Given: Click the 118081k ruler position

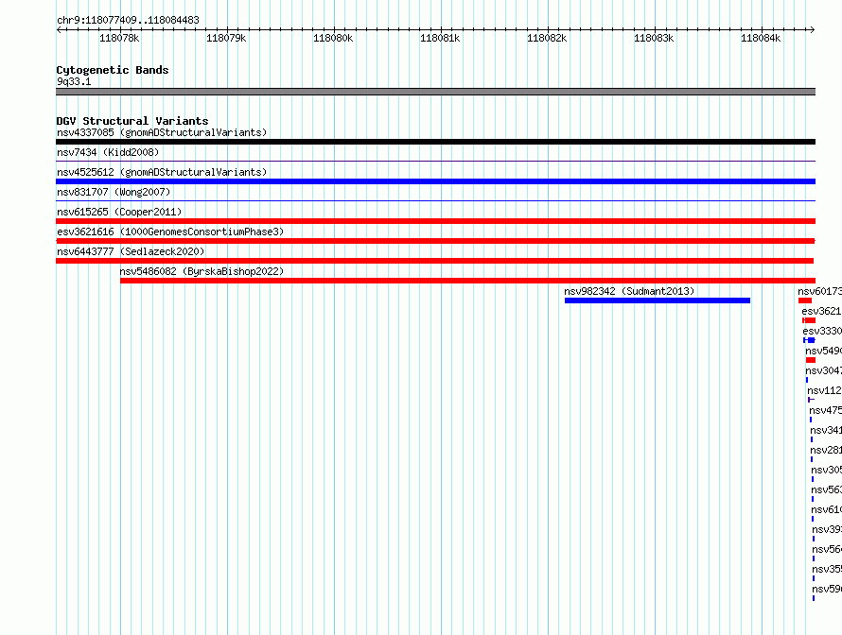Looking at the screenshot, I should coord(440,38).
